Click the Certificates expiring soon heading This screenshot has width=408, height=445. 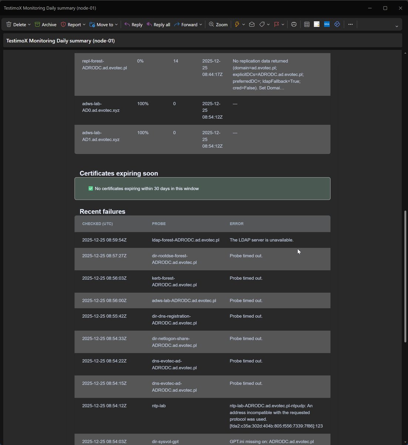click(119, 173)
